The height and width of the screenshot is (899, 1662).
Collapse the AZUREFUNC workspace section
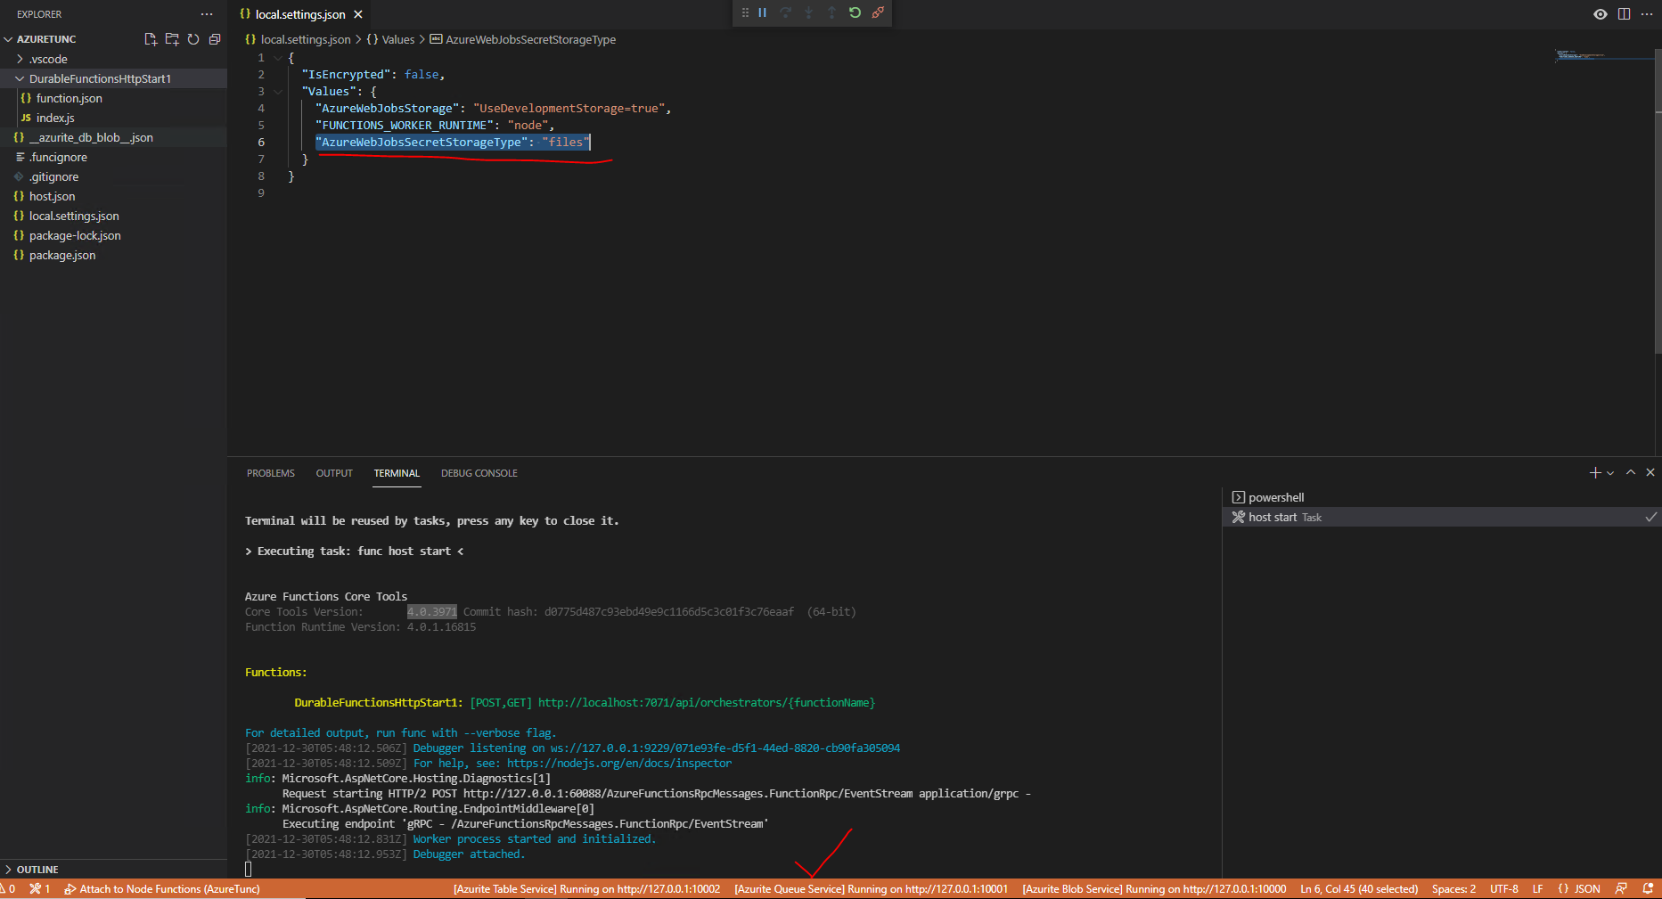click(x=46, y=39)
